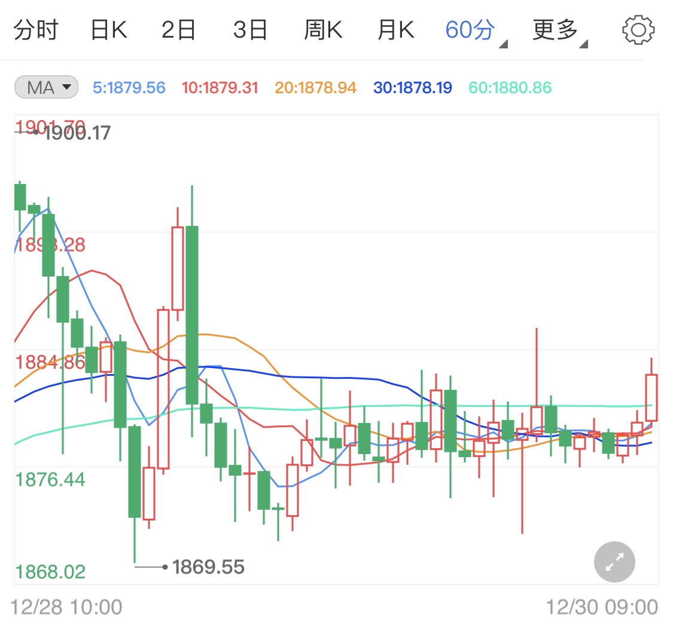The height and width of the screenshot is (625, 673).
Task: Switch to the 日K chart tab
Action: click(x=108, y=29)
